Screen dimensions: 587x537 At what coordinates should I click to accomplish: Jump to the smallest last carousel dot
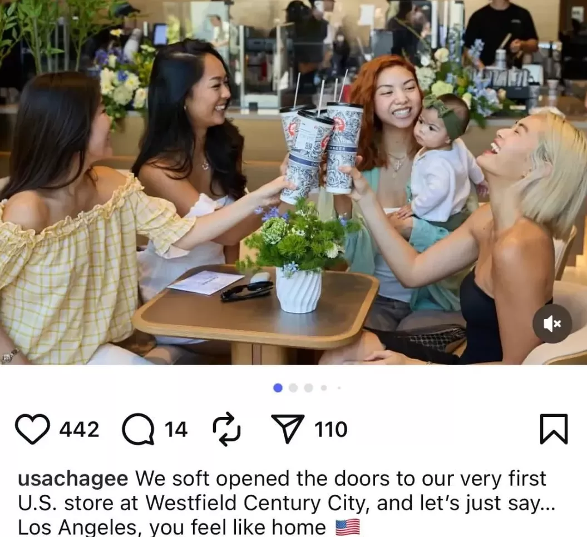tap(339, 388)
